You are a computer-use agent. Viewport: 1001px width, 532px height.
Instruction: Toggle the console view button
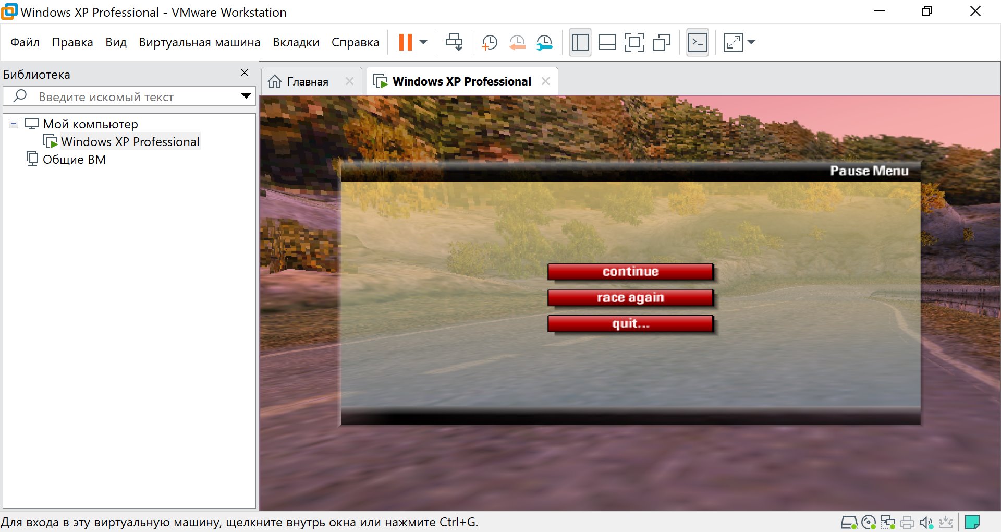tap(697, 42)
